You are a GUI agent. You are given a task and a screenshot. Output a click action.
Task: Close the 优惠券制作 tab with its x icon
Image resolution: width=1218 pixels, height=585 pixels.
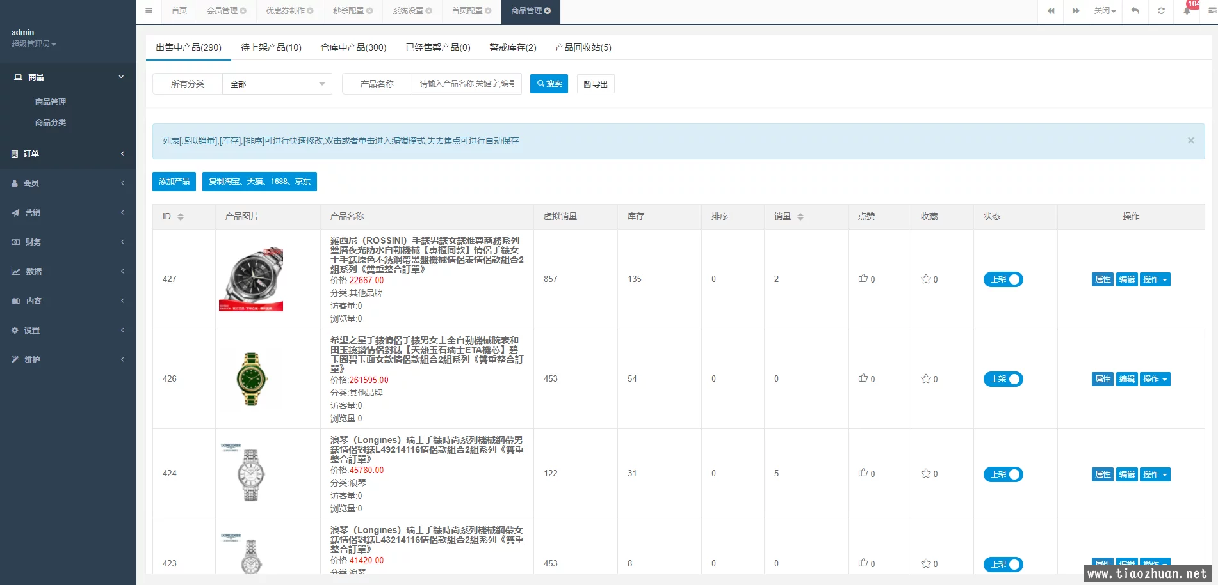click(311, 11)
